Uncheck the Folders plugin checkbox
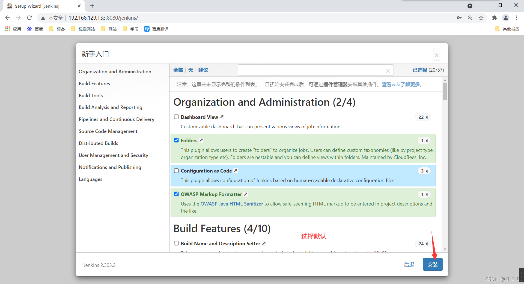Screen dimensions: 524x284 (x=176, y=140)
